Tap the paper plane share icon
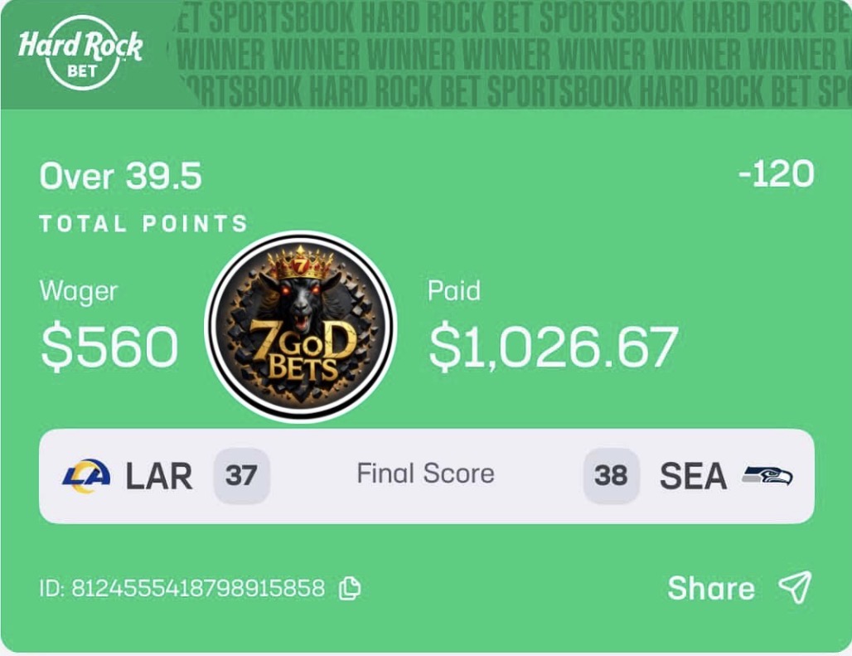 [794, 587]
